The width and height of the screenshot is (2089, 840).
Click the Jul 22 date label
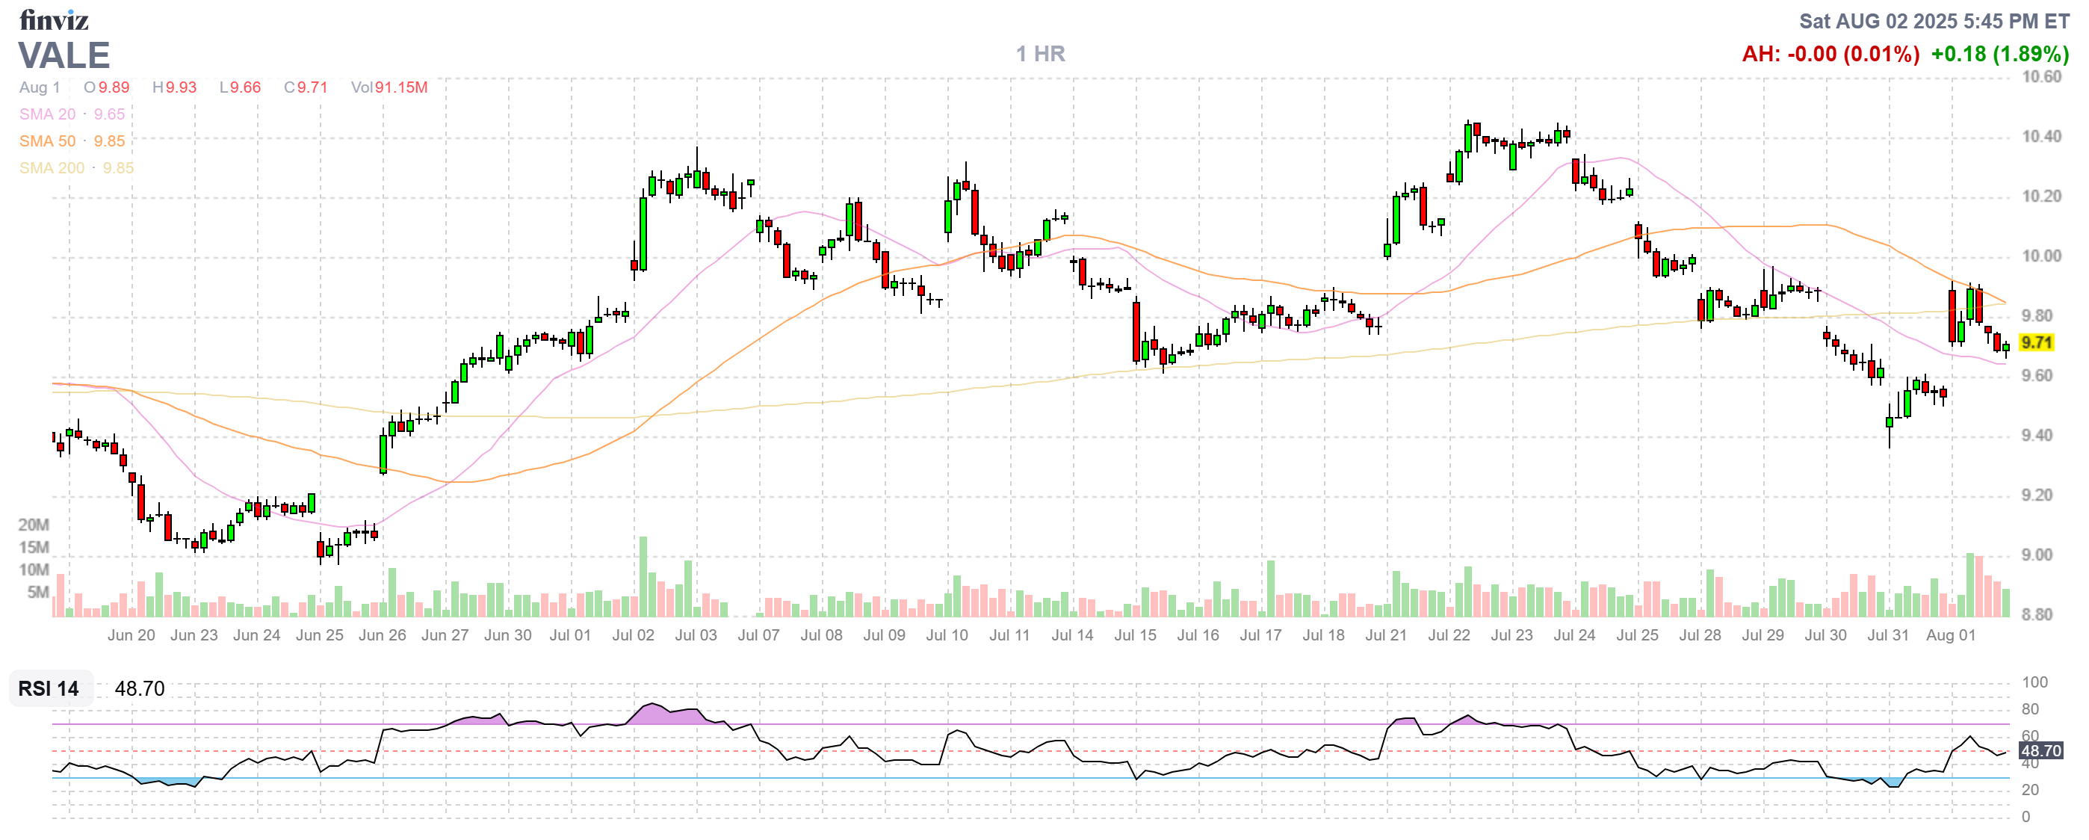point(1449,636)
